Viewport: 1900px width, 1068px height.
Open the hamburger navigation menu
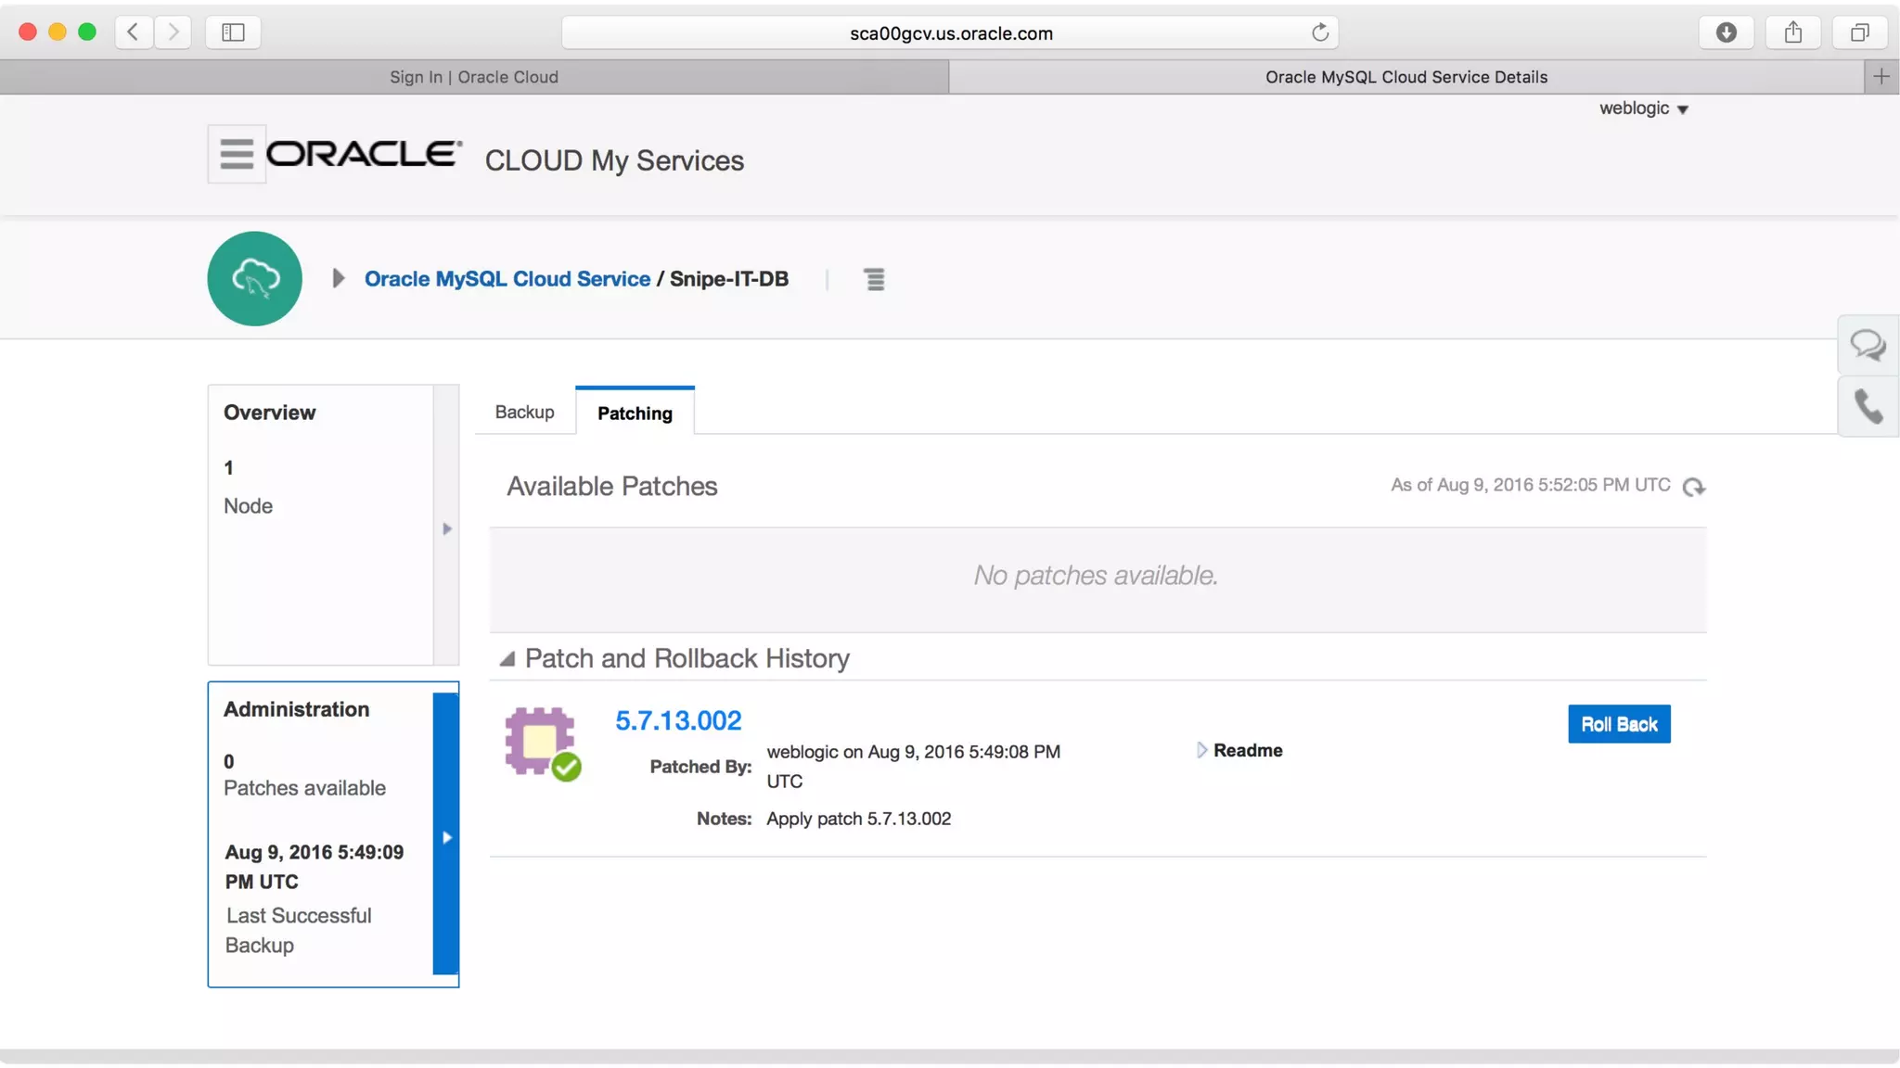tap(237, 154)
